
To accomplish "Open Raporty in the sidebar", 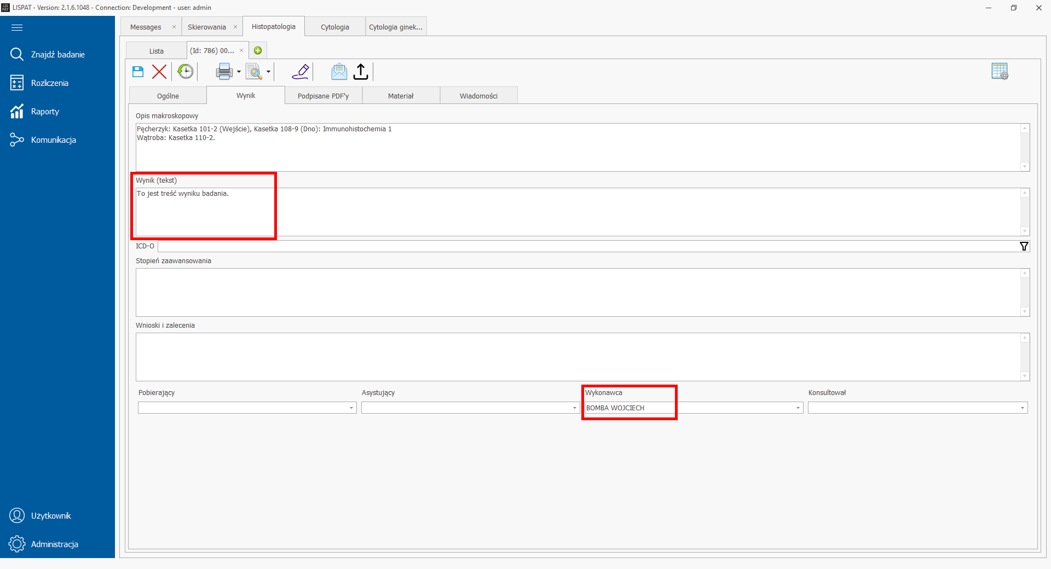I will point(45,112).
